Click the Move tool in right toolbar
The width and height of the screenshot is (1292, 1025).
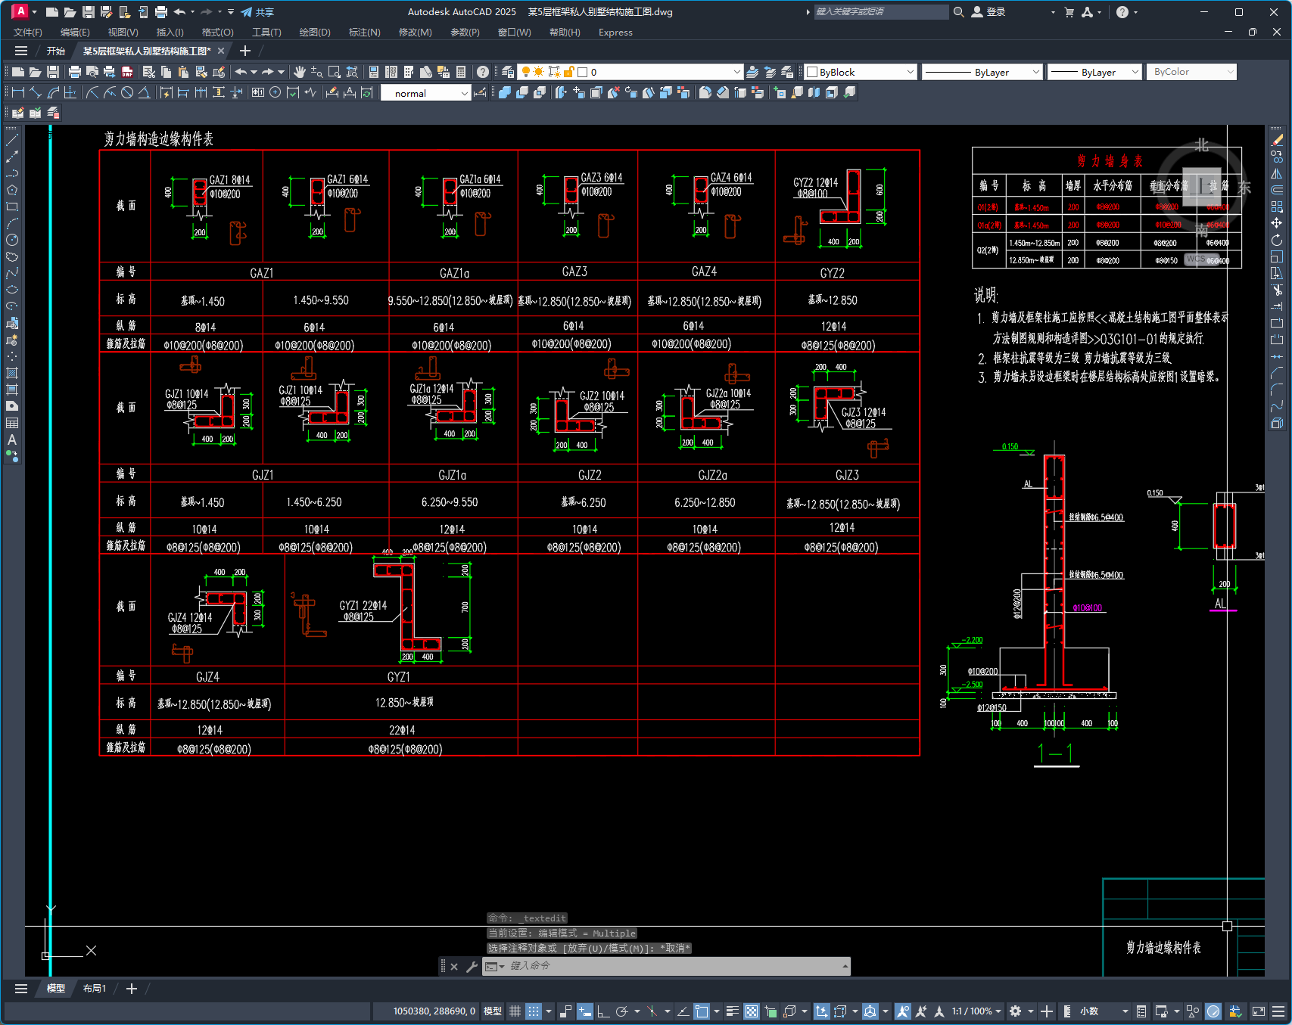pyautogui.click(x=1277, y=223)
